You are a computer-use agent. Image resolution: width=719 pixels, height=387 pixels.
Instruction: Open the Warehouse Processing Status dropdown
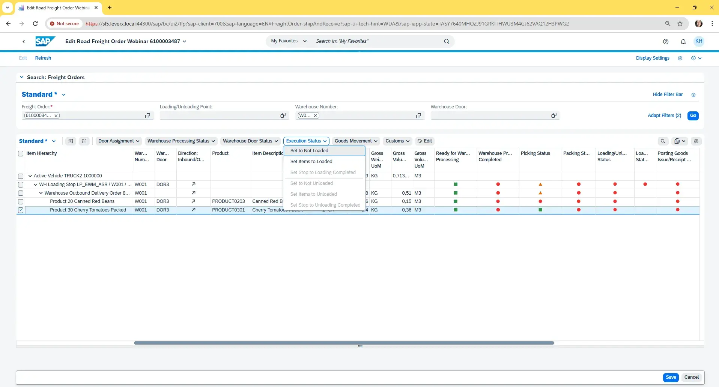[181, 141]
